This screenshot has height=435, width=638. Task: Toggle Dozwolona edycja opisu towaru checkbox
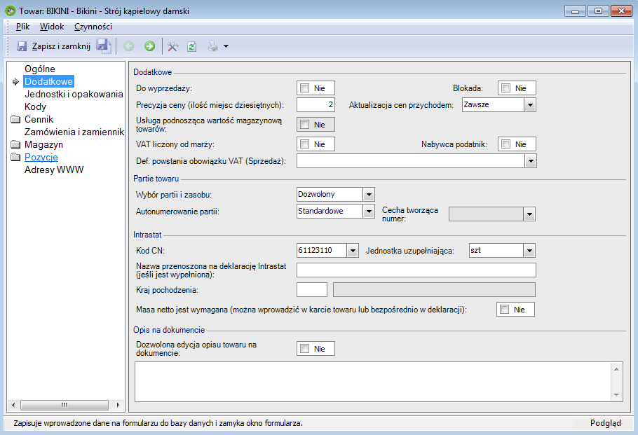point(305,348)
